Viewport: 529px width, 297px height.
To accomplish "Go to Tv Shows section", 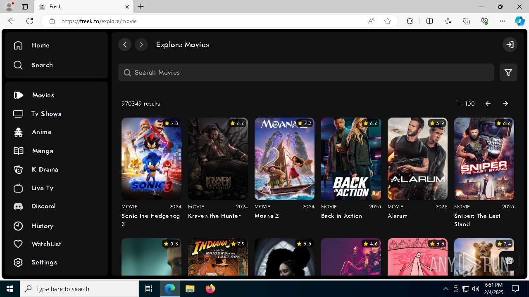I will tap(37, 114).
